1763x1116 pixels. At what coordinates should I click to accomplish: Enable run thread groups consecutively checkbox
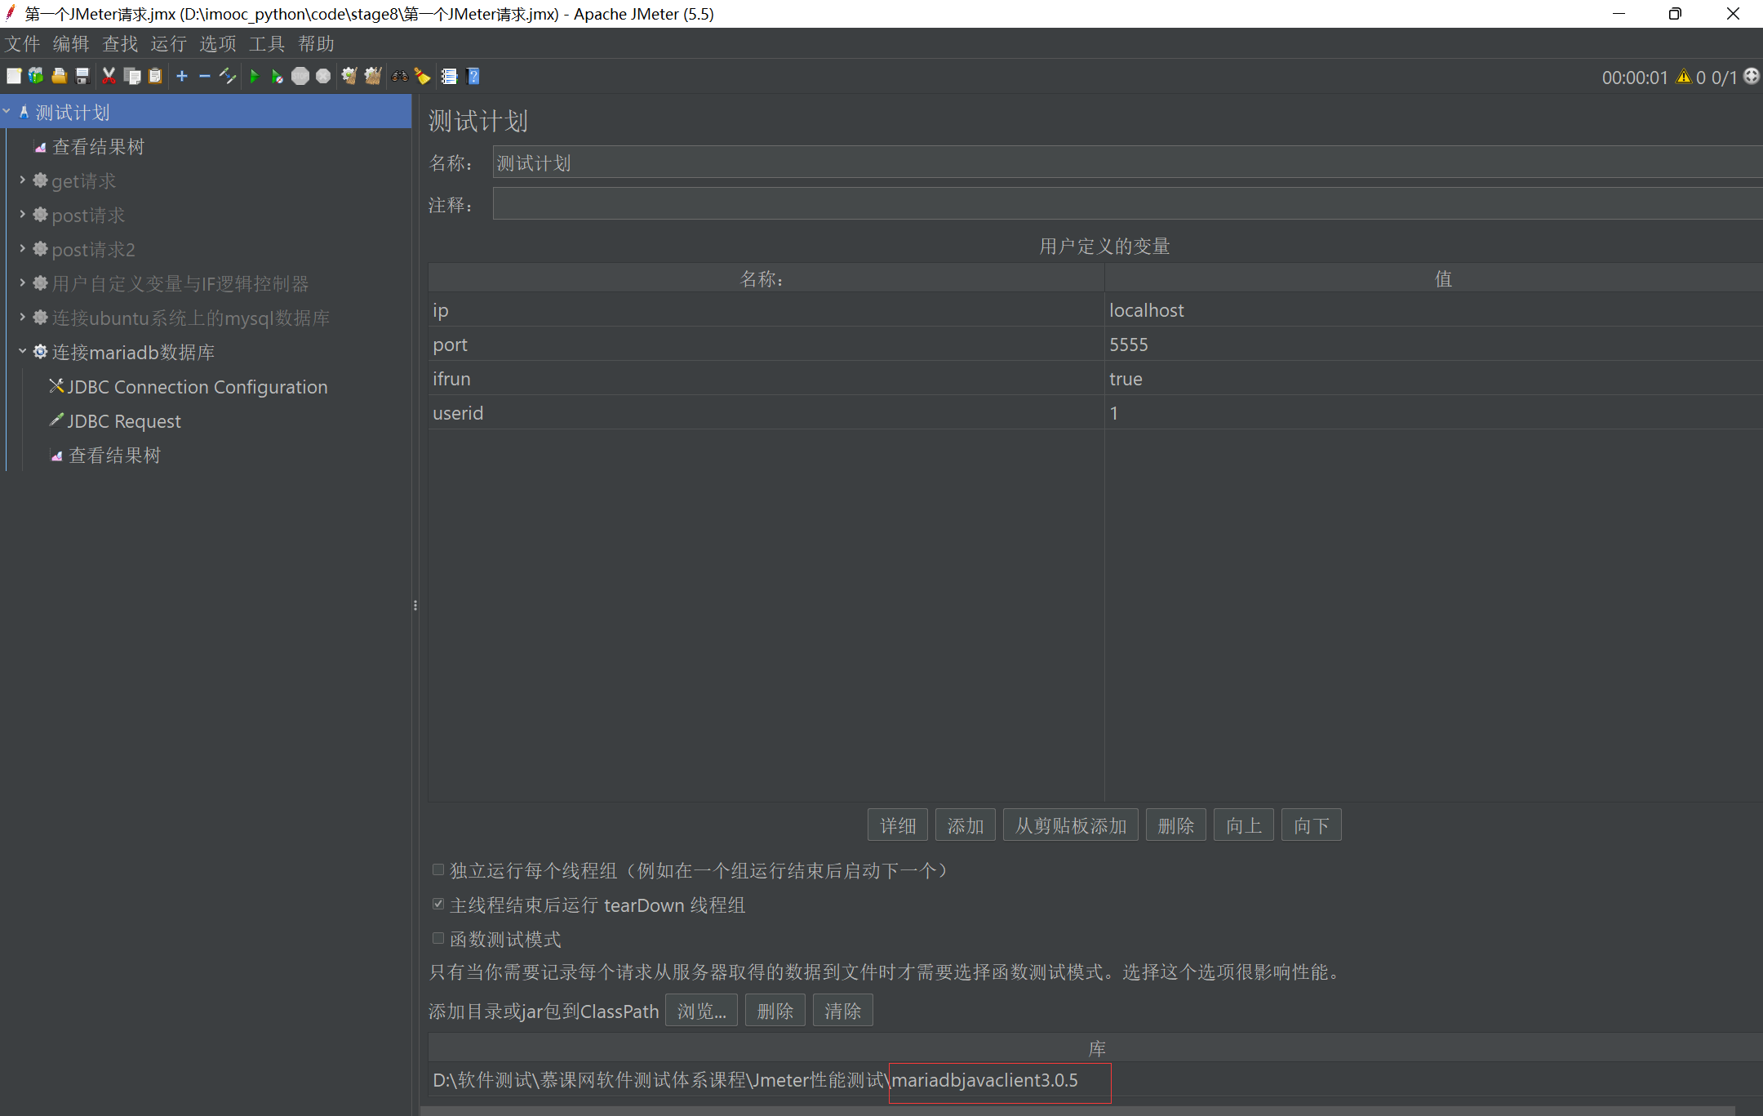tap(438, 870)
